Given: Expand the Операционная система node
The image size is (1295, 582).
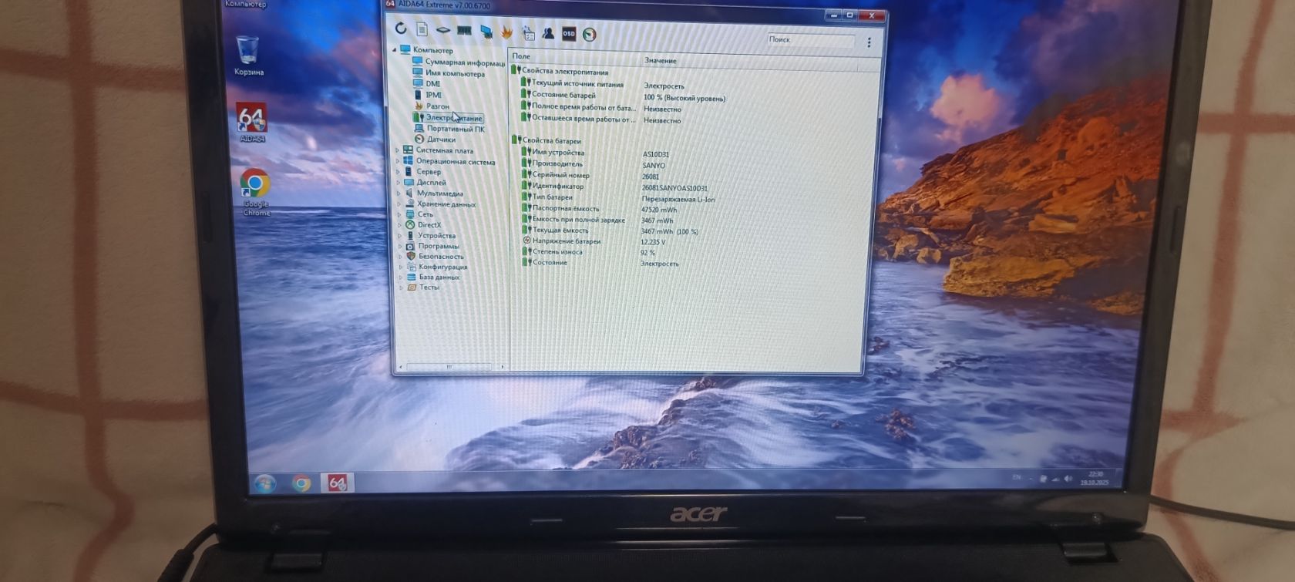Looking at the screenshot, I should pyautogui.click(x=398, y=161).
